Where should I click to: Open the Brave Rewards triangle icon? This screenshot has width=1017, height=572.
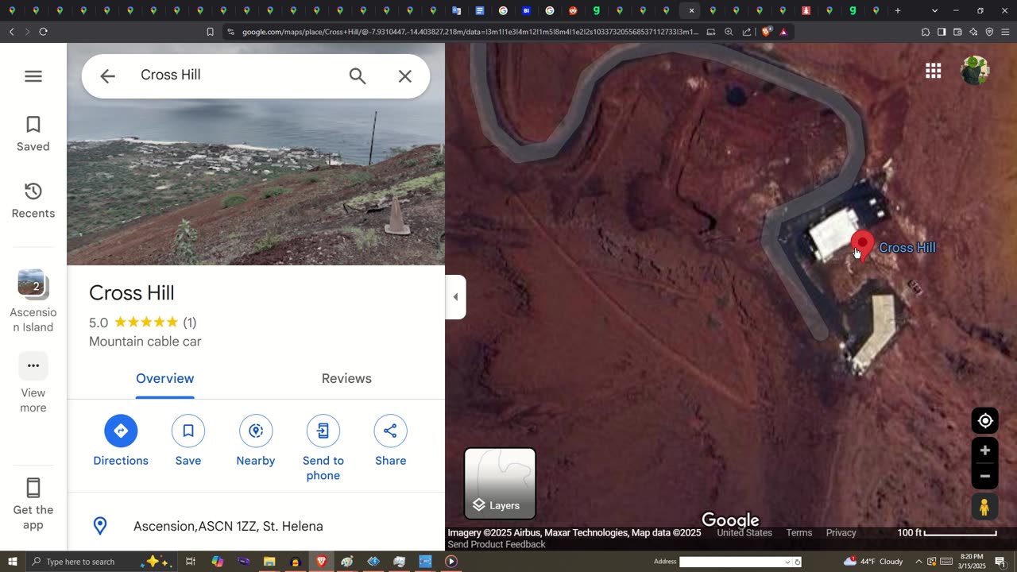783,32
